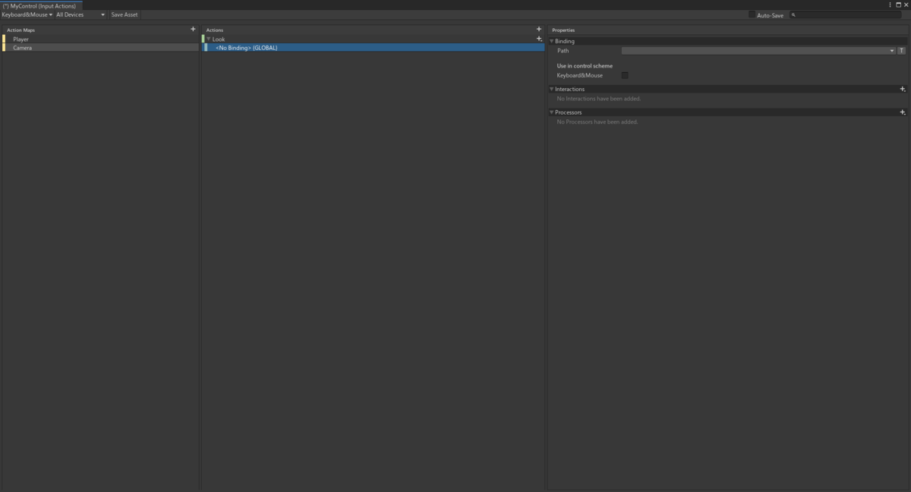Click the Actions panel header
The image size is (911, 492).
pyautogui.click(x=215, y=30)
